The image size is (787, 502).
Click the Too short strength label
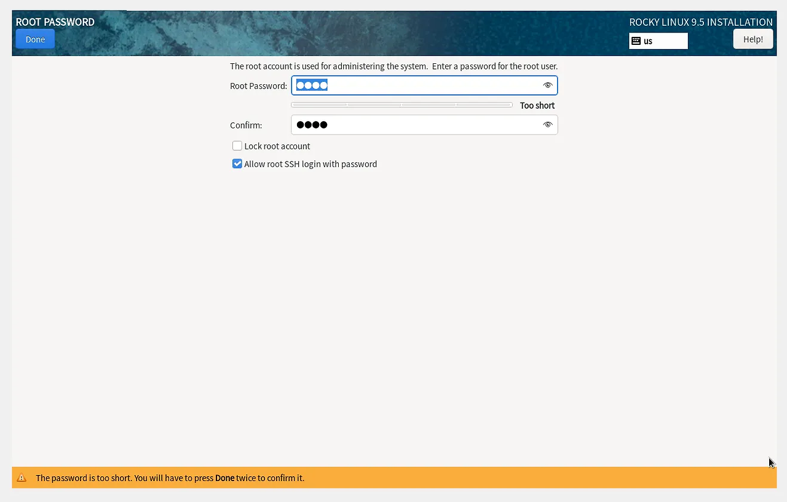coord(537,106)
